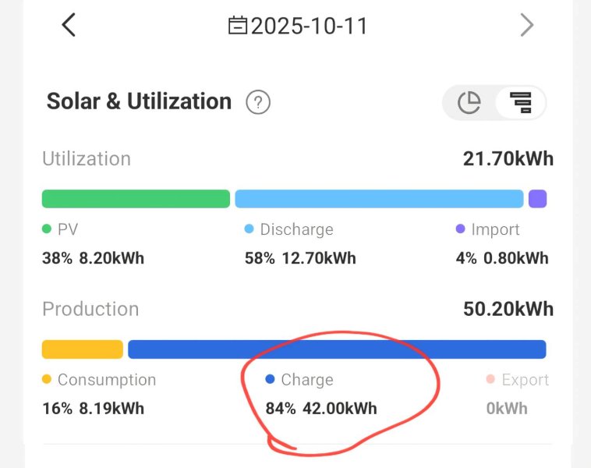Toggle the Charge legend item
The width and height of the screenshot is (591, 468).
[299, 380]
